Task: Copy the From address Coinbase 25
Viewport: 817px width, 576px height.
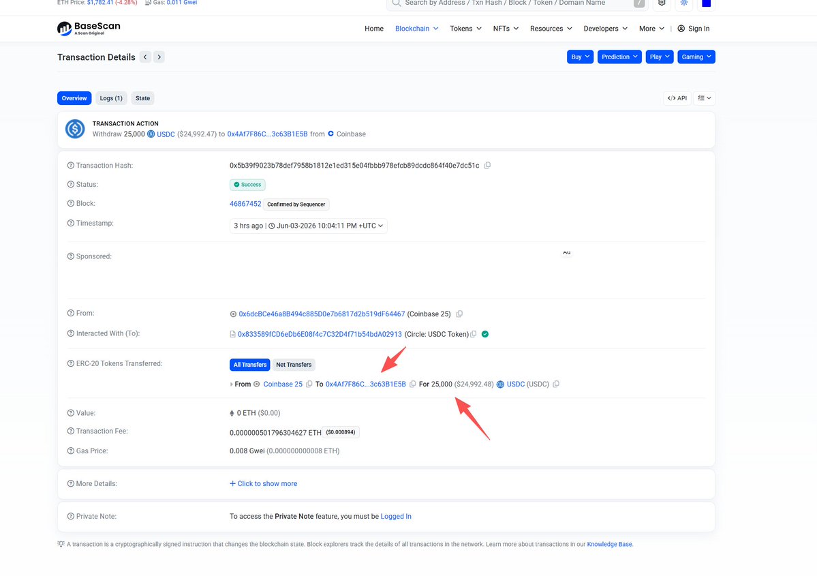Action: (459, 314)
